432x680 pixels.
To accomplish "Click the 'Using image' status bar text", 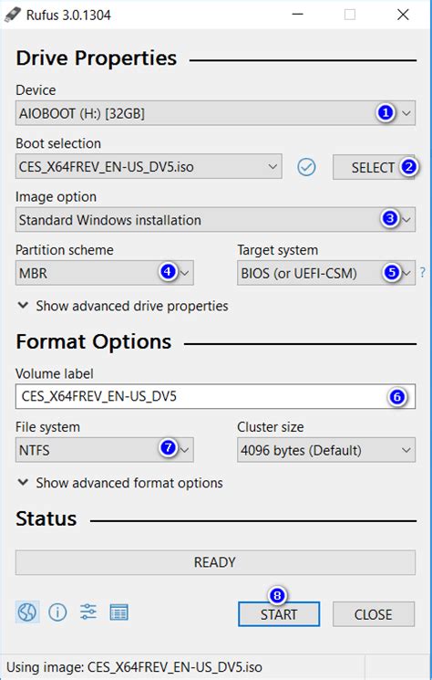I will (x=134, y=667).
